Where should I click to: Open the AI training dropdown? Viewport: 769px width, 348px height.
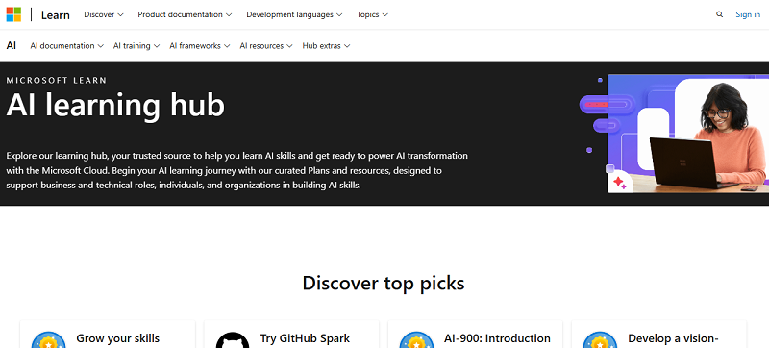click(136, 45)
